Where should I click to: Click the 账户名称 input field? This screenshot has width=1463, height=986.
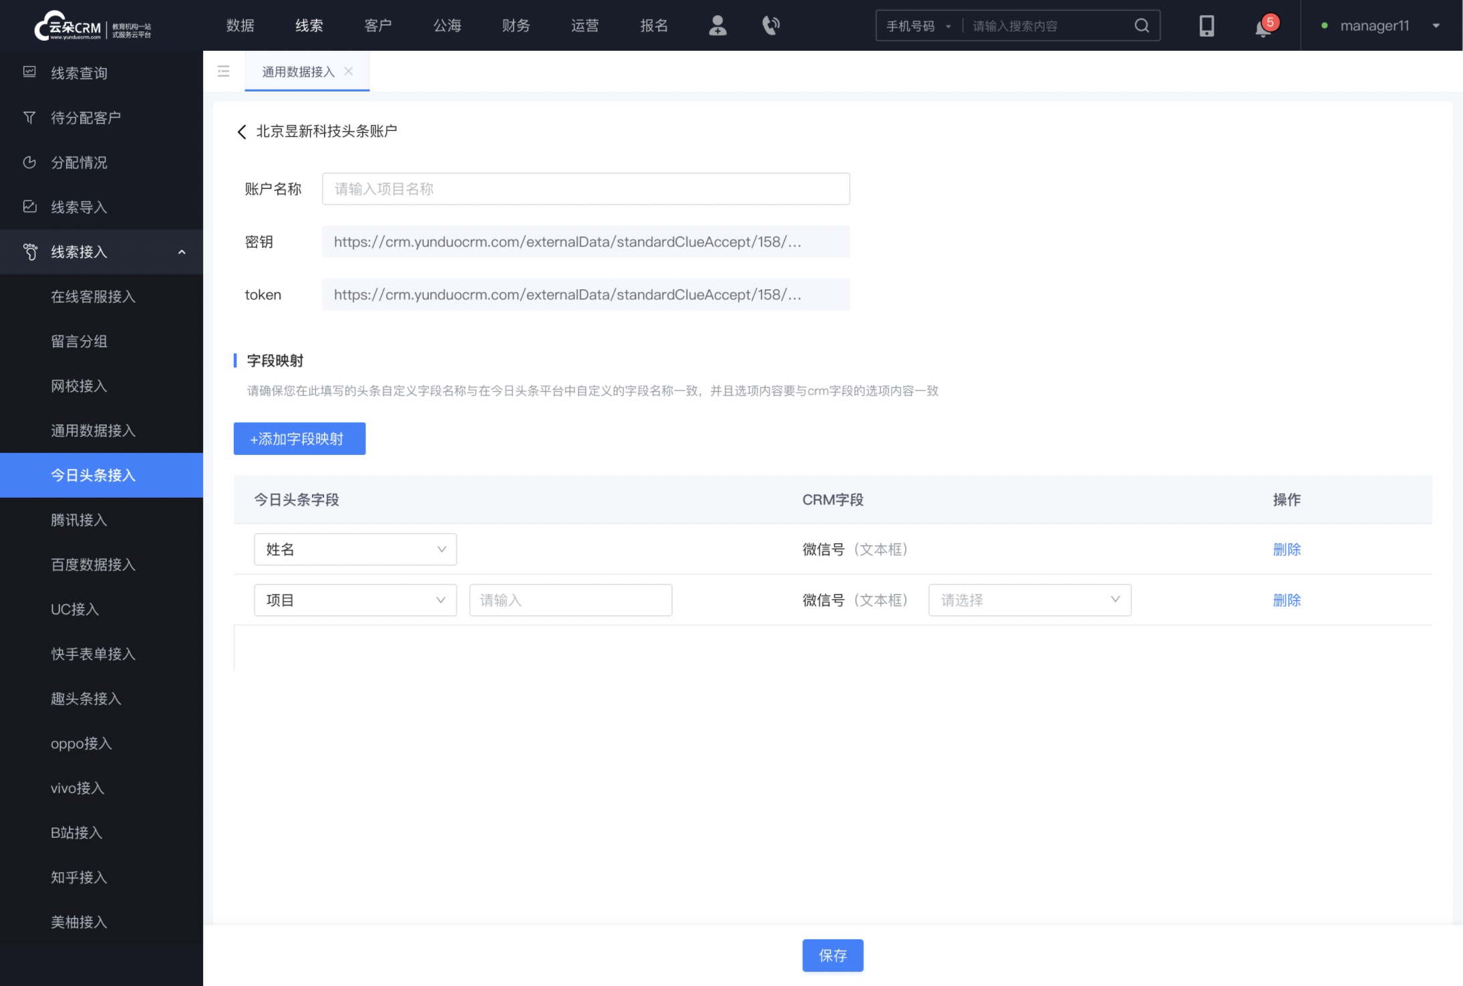(587, 188)
